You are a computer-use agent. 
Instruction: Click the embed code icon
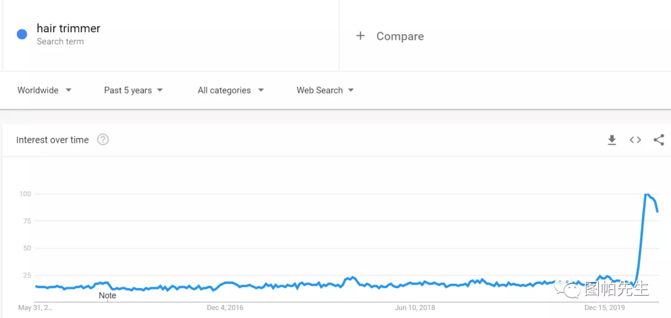click(x=635, y=140)
